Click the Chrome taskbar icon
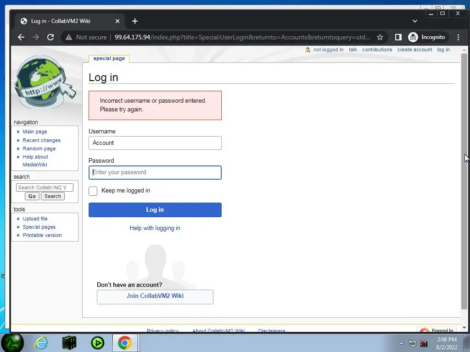Image resolution: width=470 pixels, height=352 pixels. point(125,343)
